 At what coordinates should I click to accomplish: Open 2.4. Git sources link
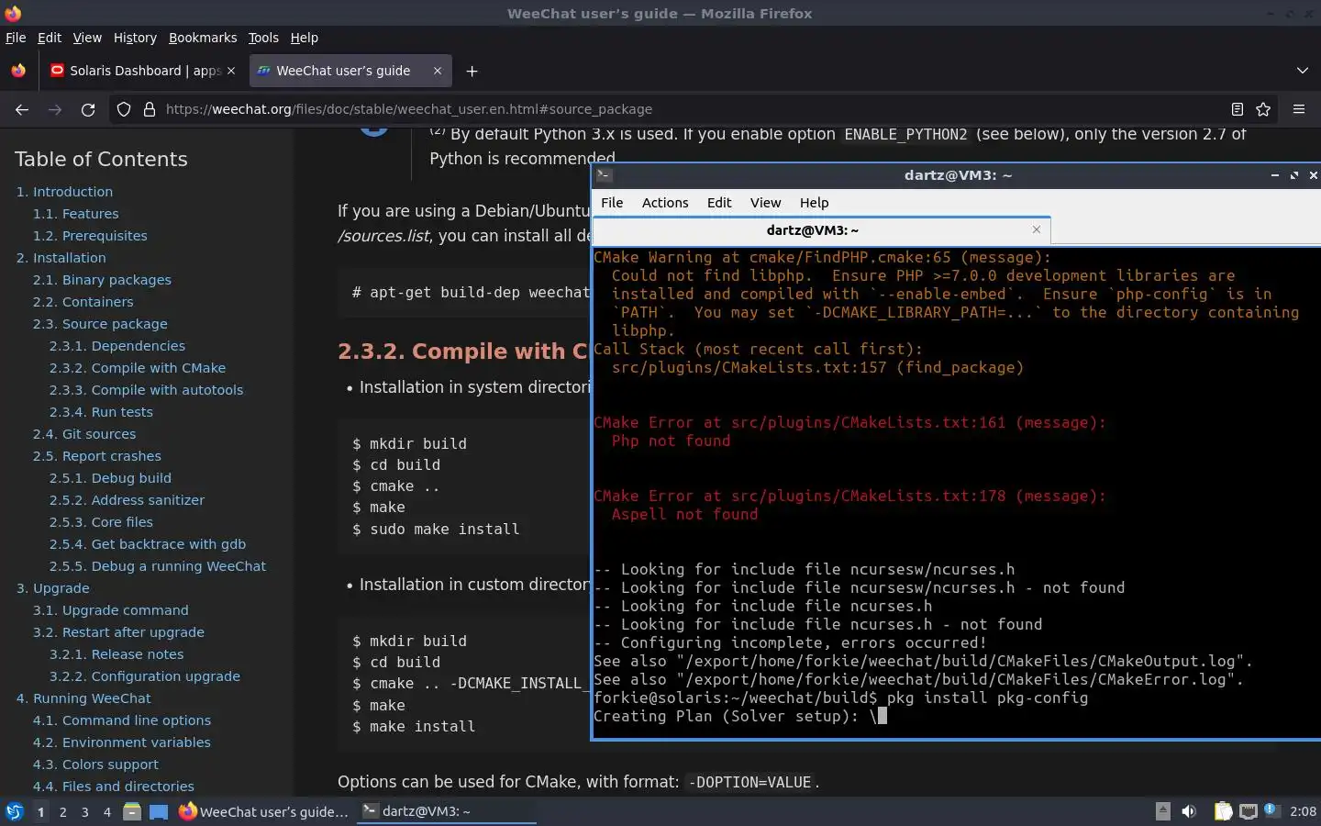[84, 434]
